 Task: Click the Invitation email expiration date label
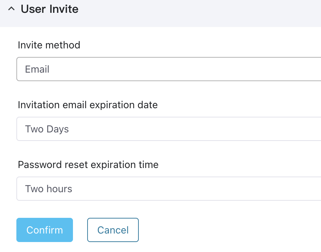88,105
